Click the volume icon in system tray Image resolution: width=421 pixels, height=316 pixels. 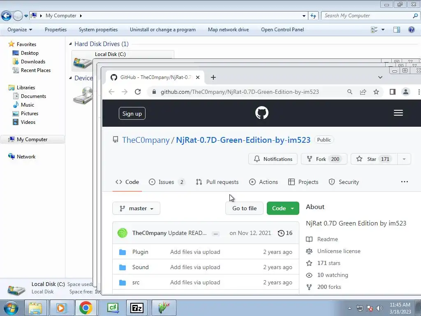pyautogui.click(x=379, y=308)
